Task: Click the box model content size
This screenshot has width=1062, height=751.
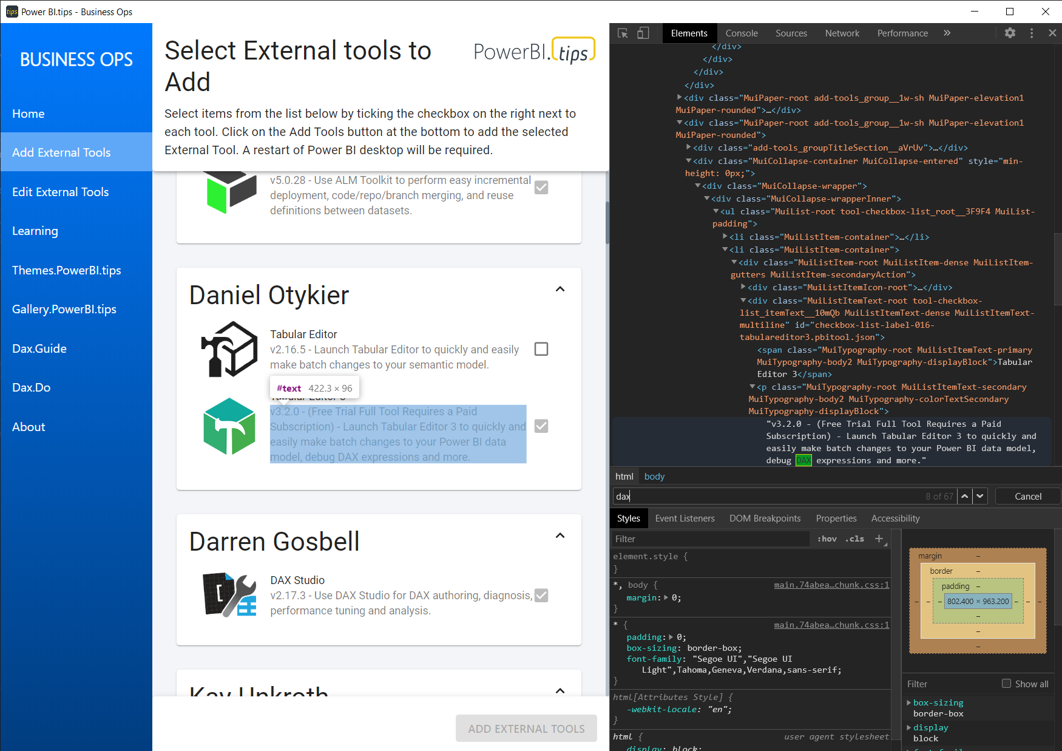Action: click(x=978, y=602)
